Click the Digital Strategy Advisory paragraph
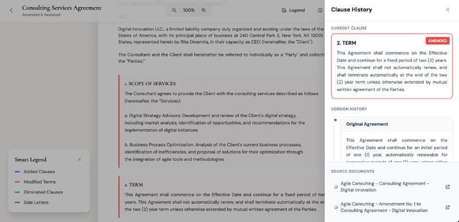459x222 pixels. [215, 123]
